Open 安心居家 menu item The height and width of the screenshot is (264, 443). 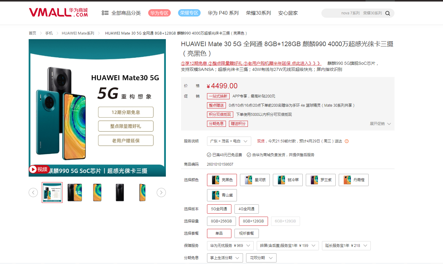pyautogui.click(x=288, y=13)
